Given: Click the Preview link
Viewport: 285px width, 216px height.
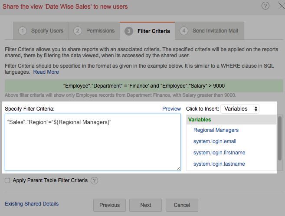Looking at the screenshot, I should (x=171, y=109).
